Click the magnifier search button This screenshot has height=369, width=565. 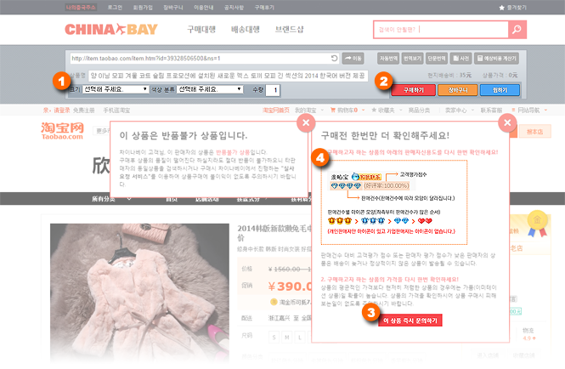click(x=517, y=29)
